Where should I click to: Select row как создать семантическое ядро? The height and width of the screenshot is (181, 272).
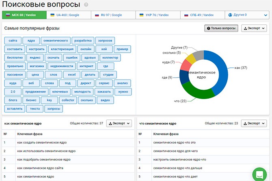point(68,142)
